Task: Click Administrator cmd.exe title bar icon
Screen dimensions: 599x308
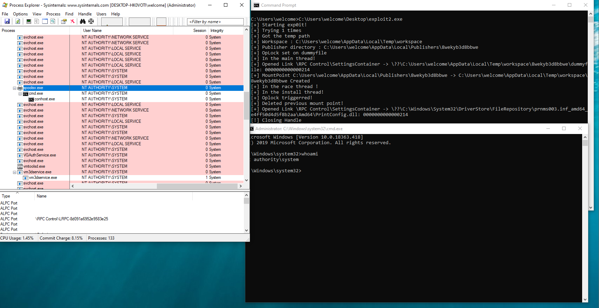Action: 252,129
